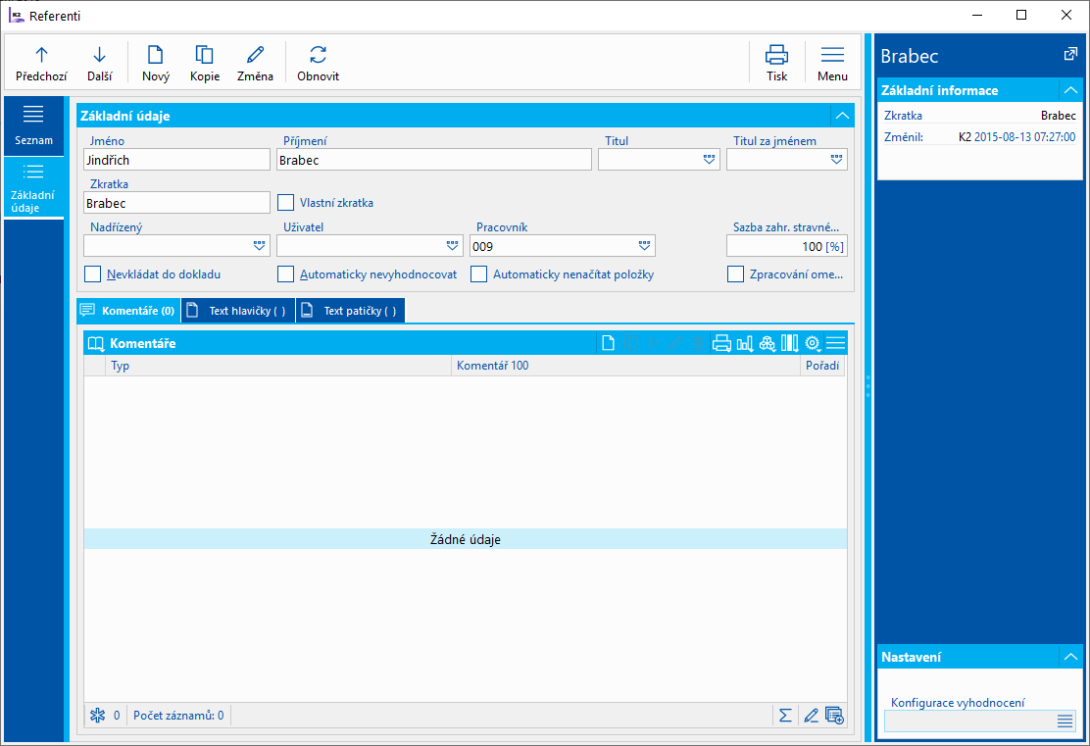
Task: Edit the record with Změna
Action: point(255,64)
